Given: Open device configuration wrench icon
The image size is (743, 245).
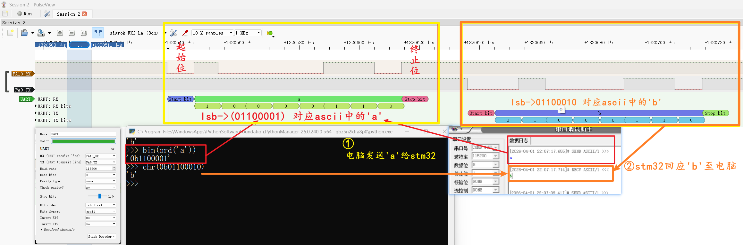Looking at the screenshot, I should coord(173,33).
